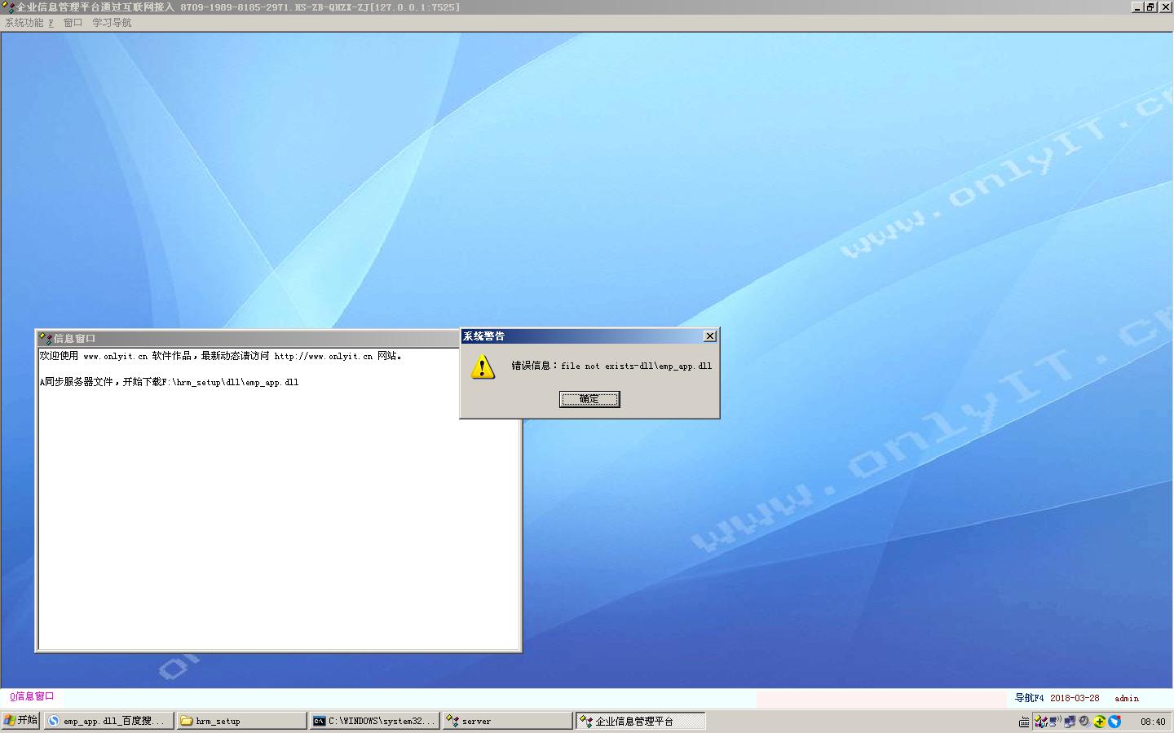Click the wireless network tray icon
The image size is (1174, 733).
(1055, 722)
